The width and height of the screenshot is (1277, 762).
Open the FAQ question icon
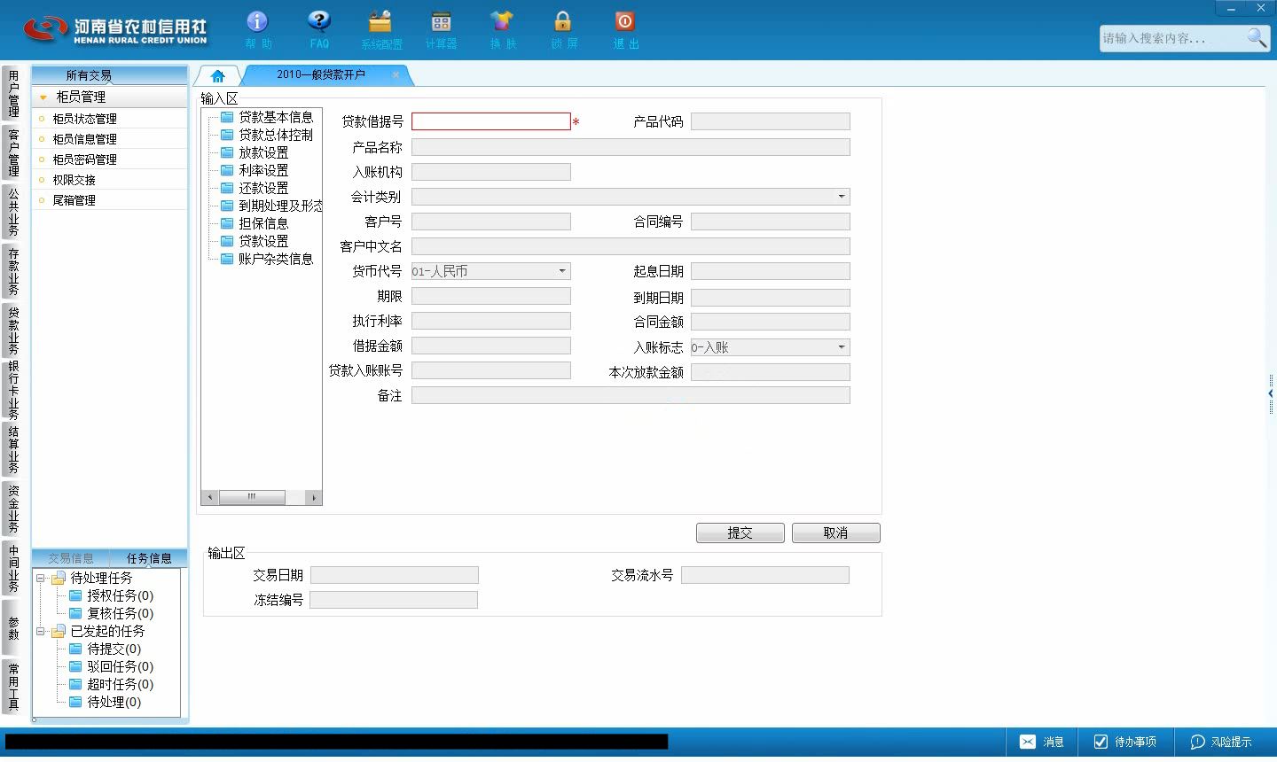(x=319, y=29)
